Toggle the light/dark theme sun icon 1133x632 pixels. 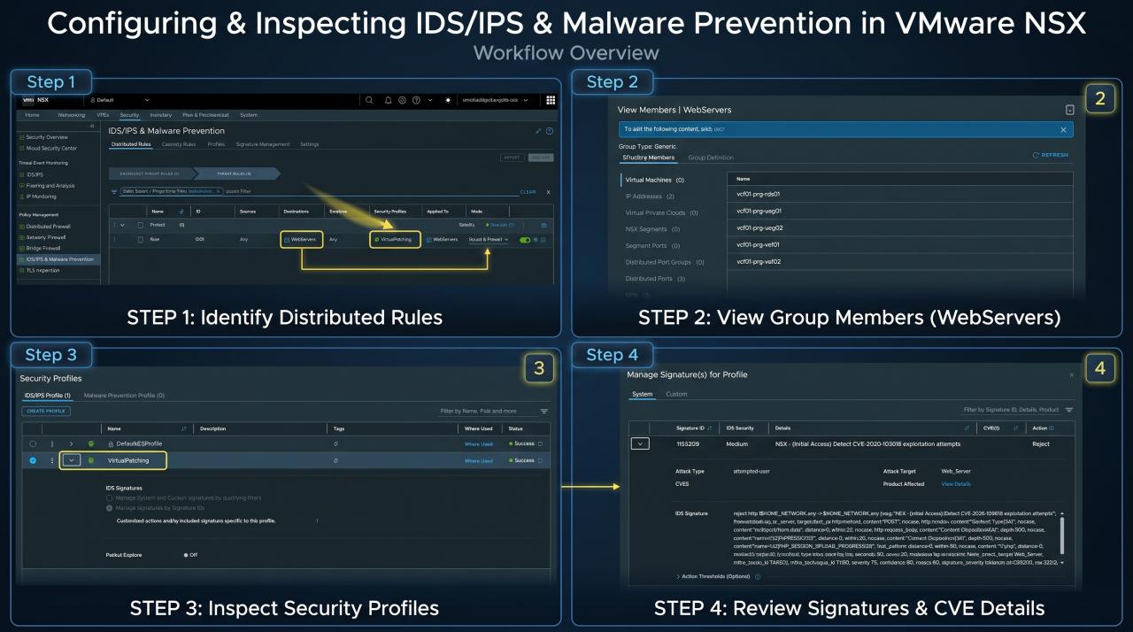click(448, 100)
